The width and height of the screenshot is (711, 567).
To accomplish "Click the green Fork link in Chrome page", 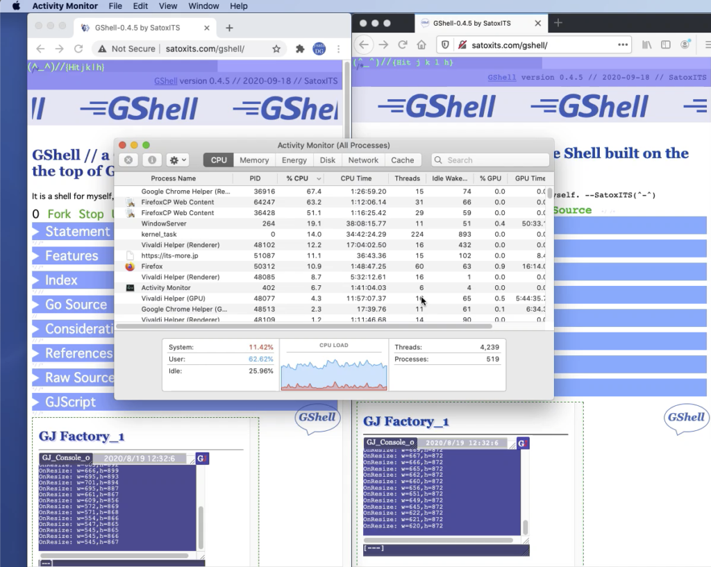I will click(x=59, y=214).
